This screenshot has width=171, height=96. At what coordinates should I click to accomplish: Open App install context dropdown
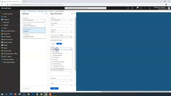(x=61, y=37)
